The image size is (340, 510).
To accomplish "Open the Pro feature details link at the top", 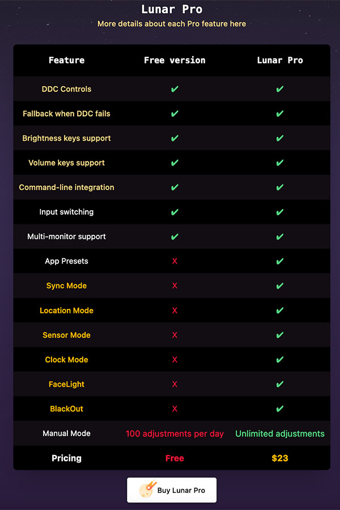I will (x=172, y=24).
